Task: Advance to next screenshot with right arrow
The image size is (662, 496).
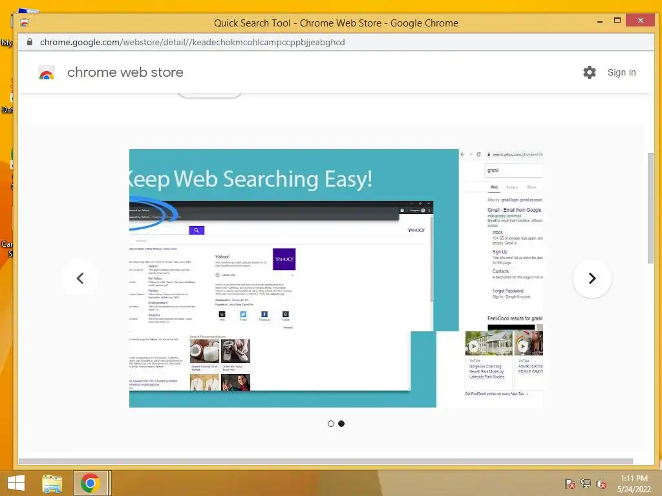Action: coord(592,278)
